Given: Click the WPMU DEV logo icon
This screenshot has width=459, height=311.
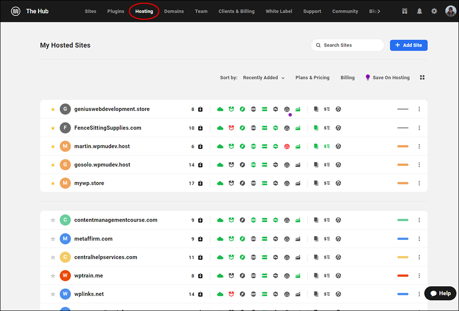Looking at the screenshot, I should (x=16, y=11).
